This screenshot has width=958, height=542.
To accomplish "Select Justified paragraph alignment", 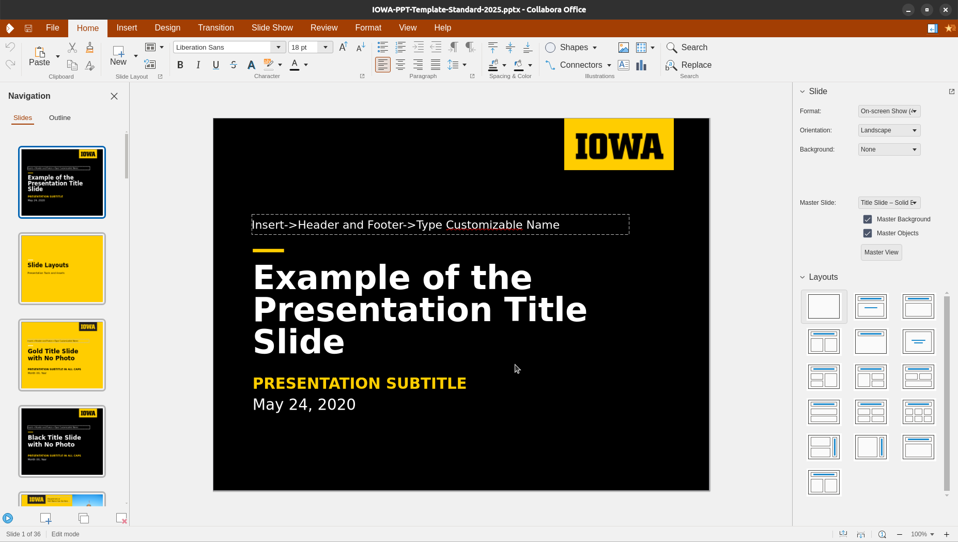I will click(x=436, y=65).
